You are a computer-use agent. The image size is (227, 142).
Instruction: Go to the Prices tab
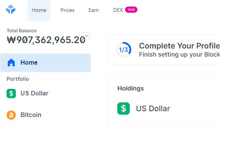[x=67, y=10]
